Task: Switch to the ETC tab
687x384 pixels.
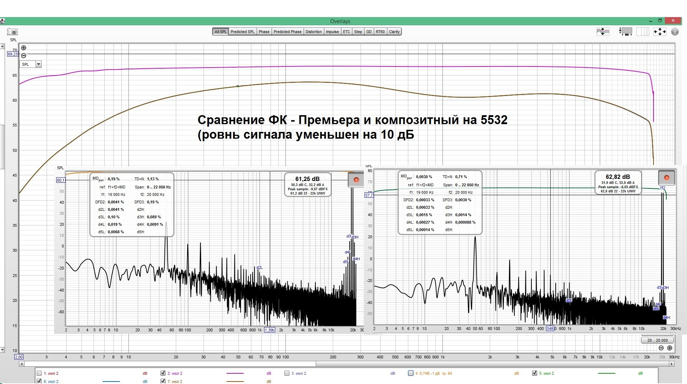Action: click(x=346, y=32)
